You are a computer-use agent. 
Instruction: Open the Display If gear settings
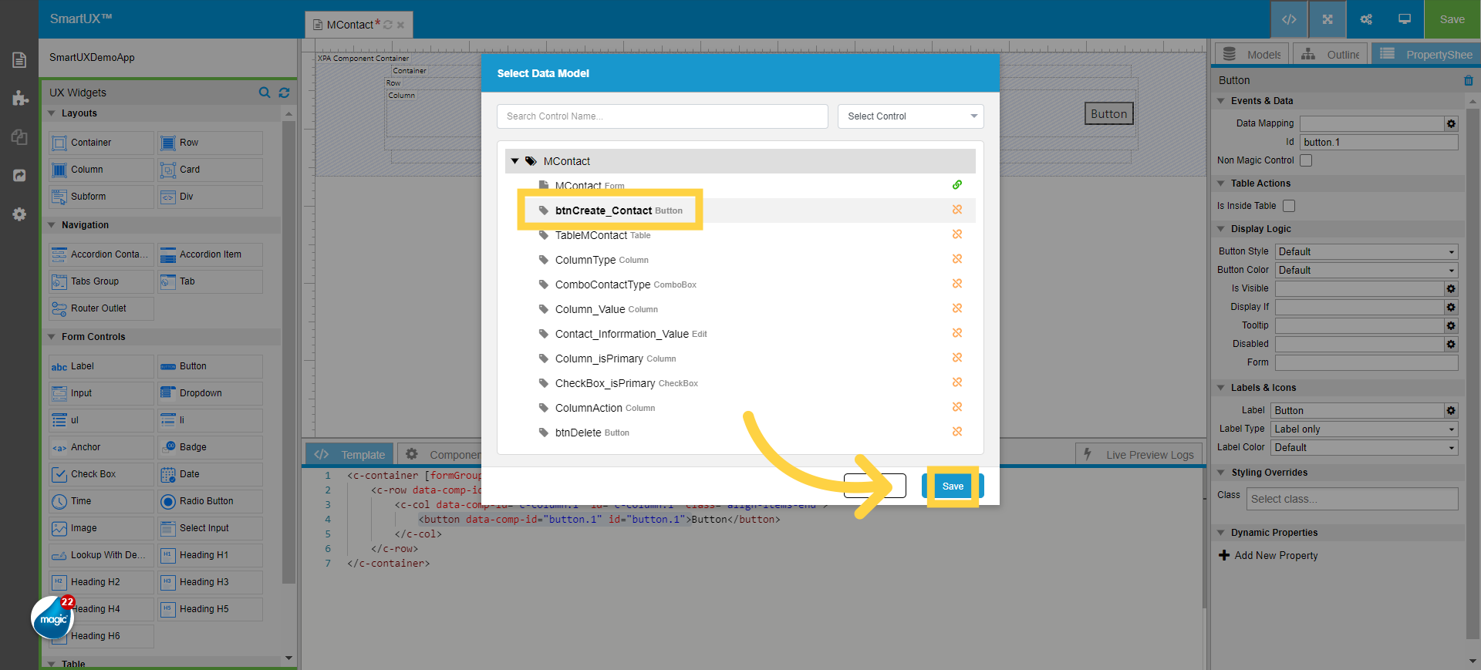pos(1451,307)
